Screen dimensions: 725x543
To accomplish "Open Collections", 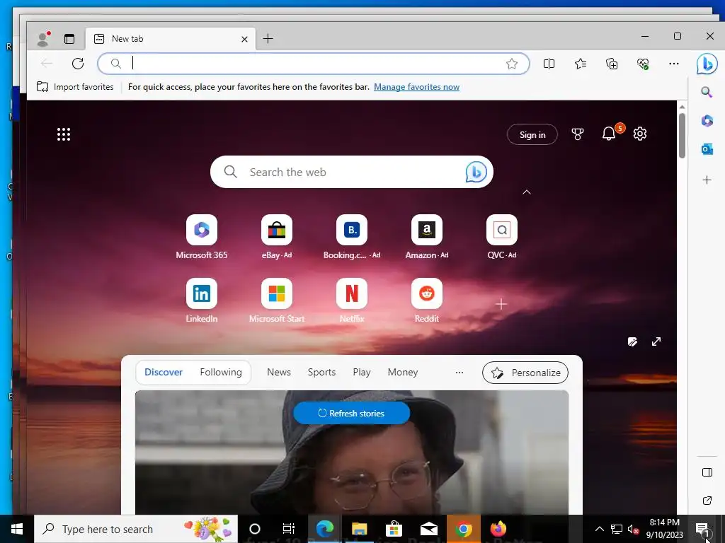I will coord(612,64).
